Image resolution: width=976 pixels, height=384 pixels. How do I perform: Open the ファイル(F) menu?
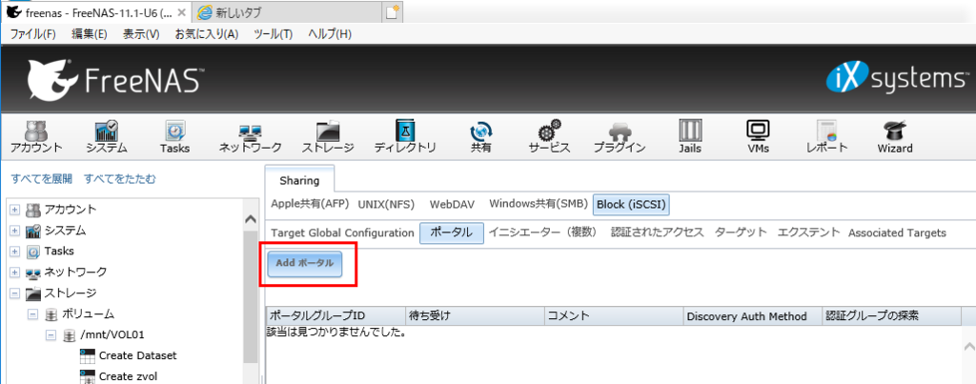[32, 34]
